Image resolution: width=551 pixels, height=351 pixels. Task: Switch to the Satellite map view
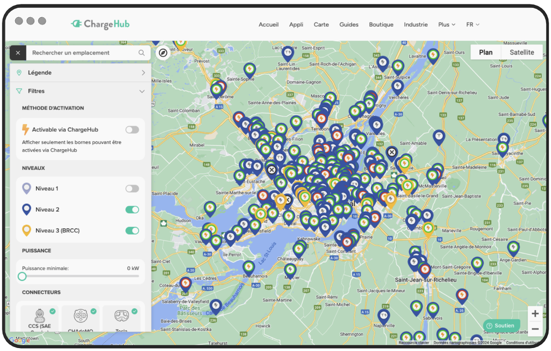[x=521, y=52]
